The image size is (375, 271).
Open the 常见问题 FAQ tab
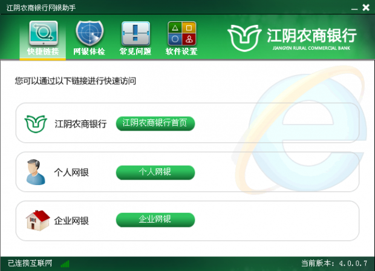point(135,38)
